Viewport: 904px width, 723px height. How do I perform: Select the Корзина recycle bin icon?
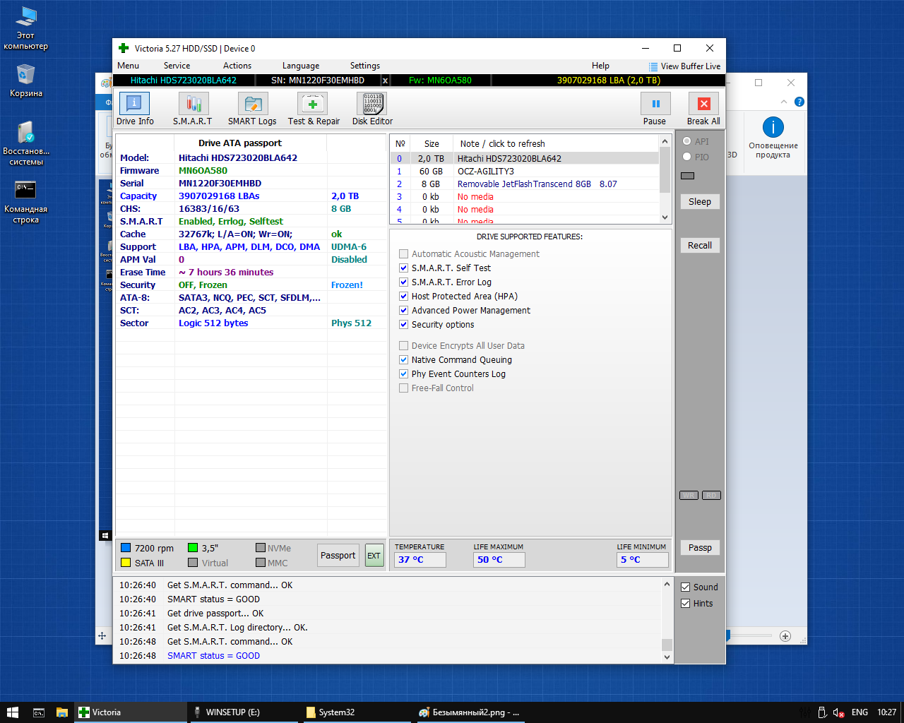[26, 80]
